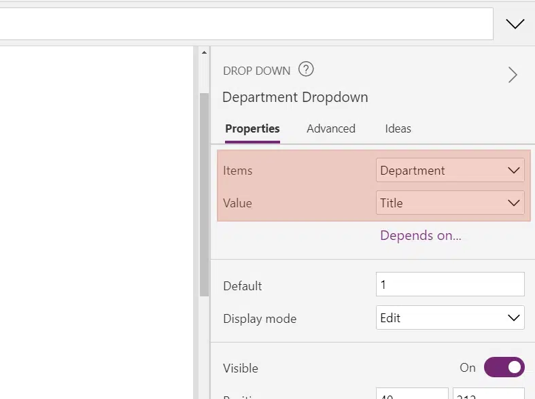Click the DROP DOWN control type label
535x399 pixels.
click(256, 71)
